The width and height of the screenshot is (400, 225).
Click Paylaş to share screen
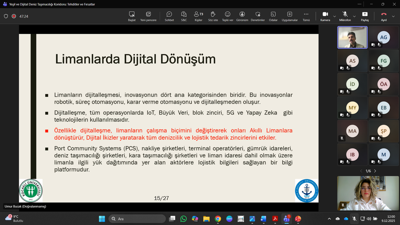[x=364, y=16]
